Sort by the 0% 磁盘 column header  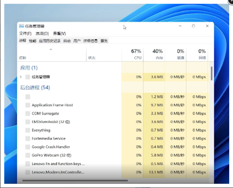click(175, 55)
